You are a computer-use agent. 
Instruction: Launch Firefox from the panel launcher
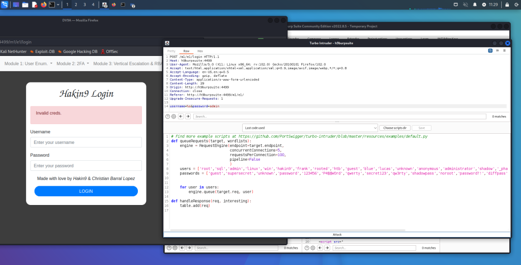[x=44, y=5]
